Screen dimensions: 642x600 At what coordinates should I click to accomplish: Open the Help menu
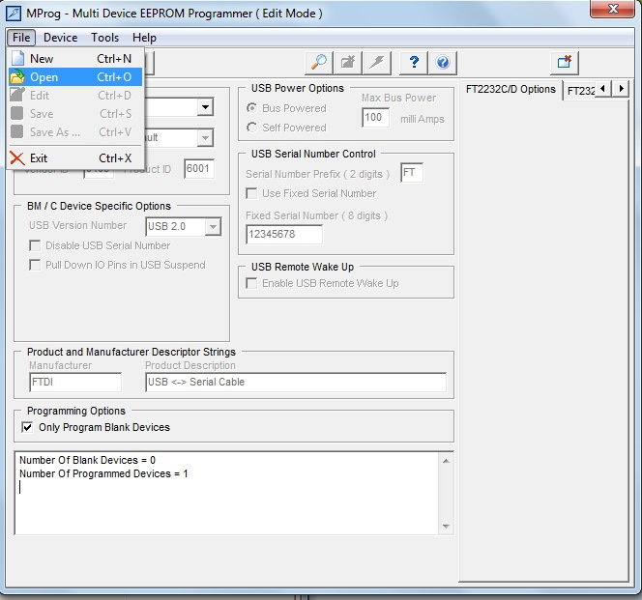(144, 38)
